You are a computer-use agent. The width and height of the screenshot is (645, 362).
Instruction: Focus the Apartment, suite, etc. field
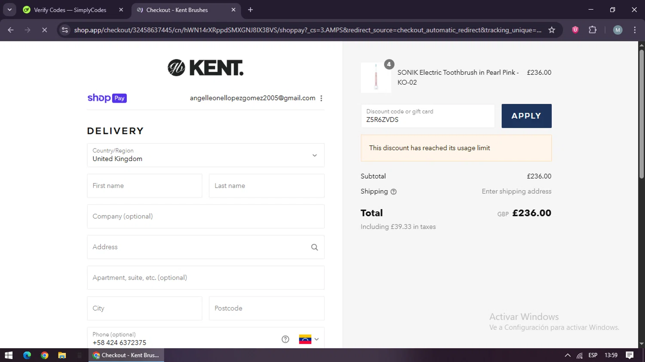[x=206, y=278]
